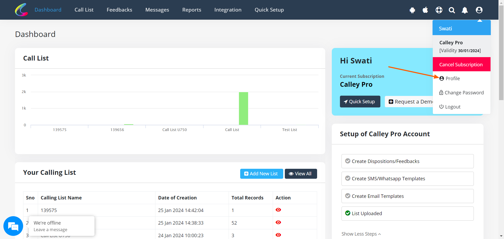Open the Messages menu
Viewport: 504px width, 239px height.
point(157,10)
